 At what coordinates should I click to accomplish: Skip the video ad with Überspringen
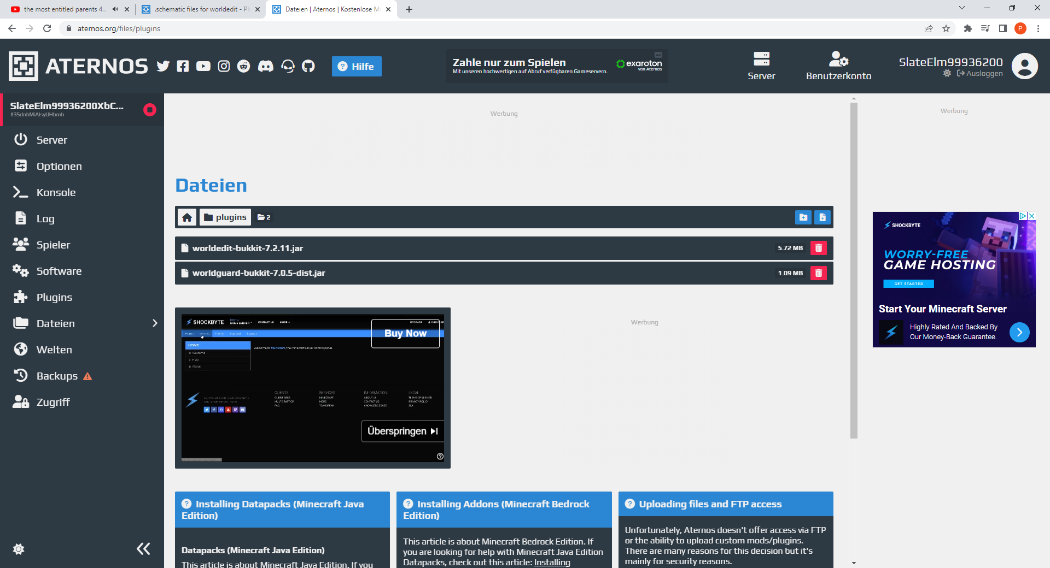[402, 431]
